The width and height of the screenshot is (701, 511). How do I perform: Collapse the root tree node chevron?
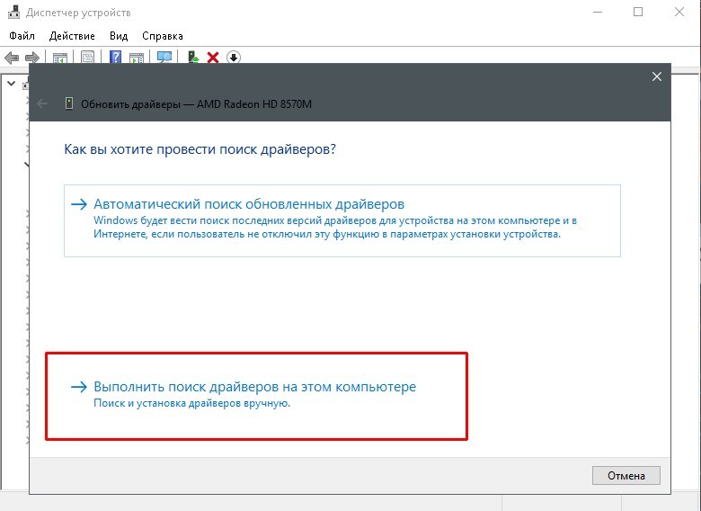pos(12,84)
